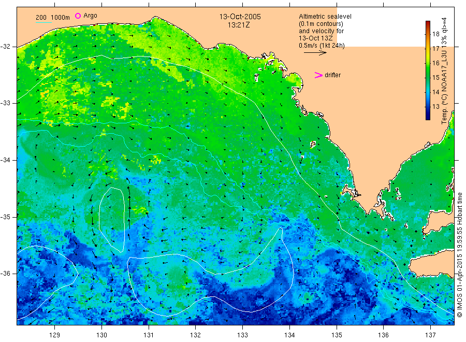Click the Temp. (°C) NOAA17_L3U axis title
Screen dimensions: 466x342
[444, 71]
